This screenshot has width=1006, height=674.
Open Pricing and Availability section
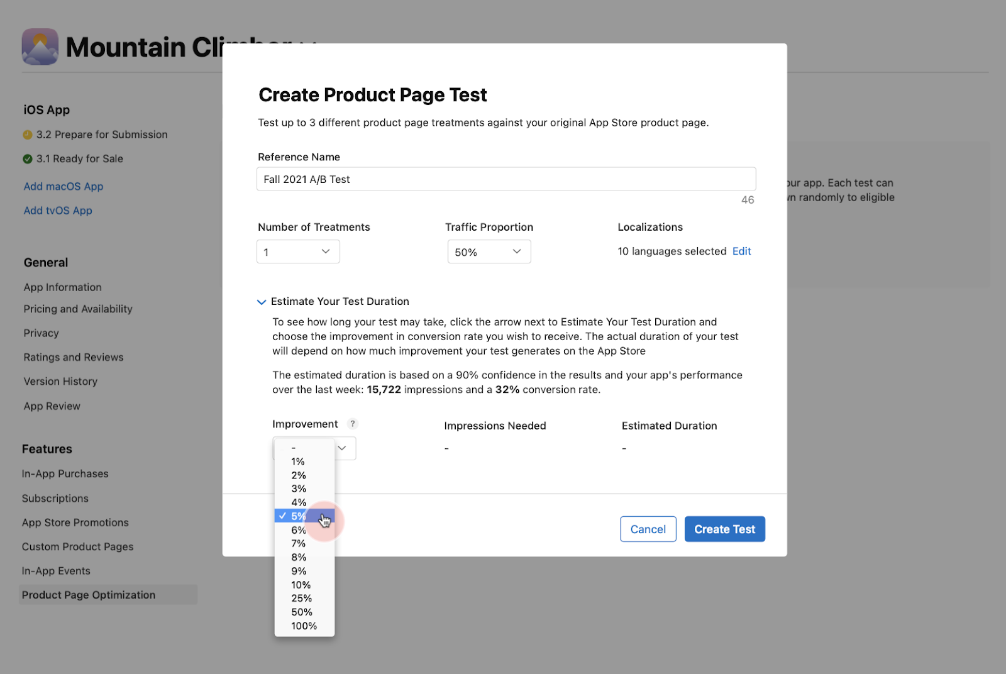pos(78,309)
